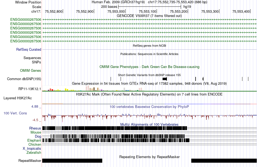This screenshot has width=257, height=167.
Task: Open the GENCODE V50lift37 track title
Action: [149, 16]
